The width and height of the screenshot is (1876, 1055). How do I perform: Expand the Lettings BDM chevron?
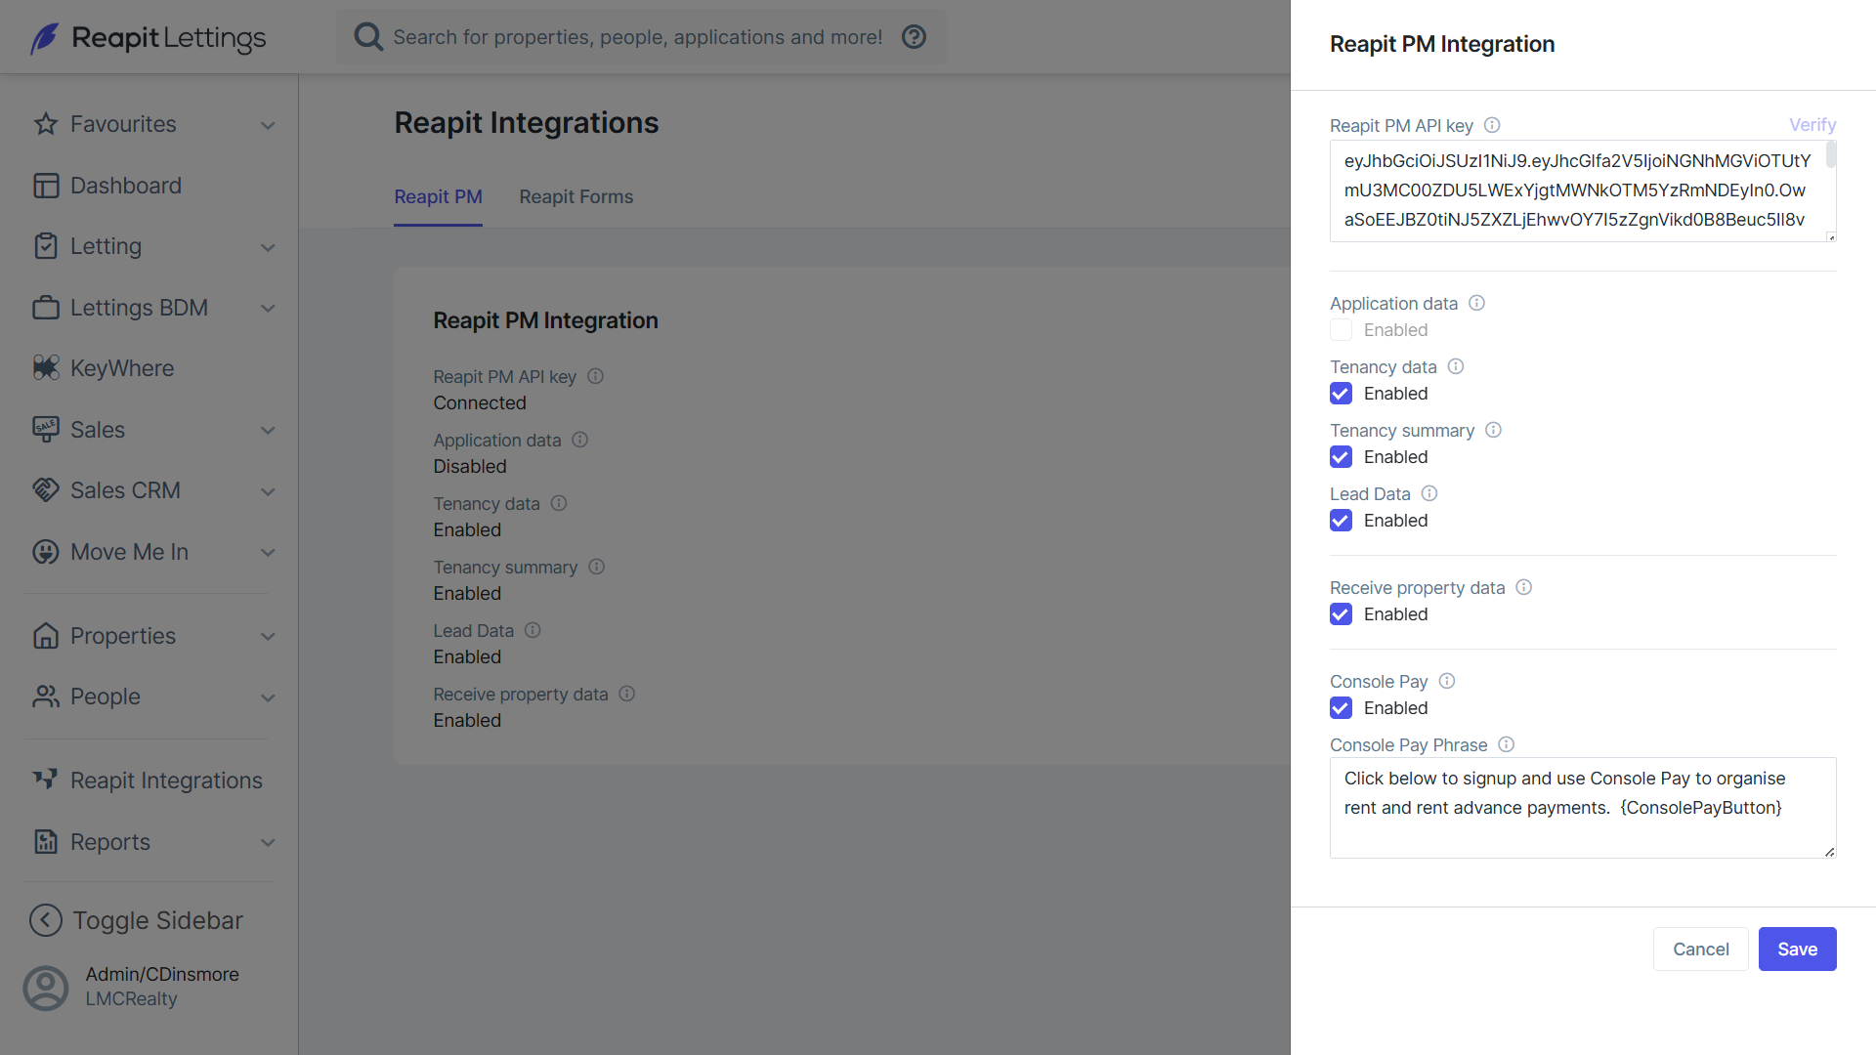pos(268,309)
